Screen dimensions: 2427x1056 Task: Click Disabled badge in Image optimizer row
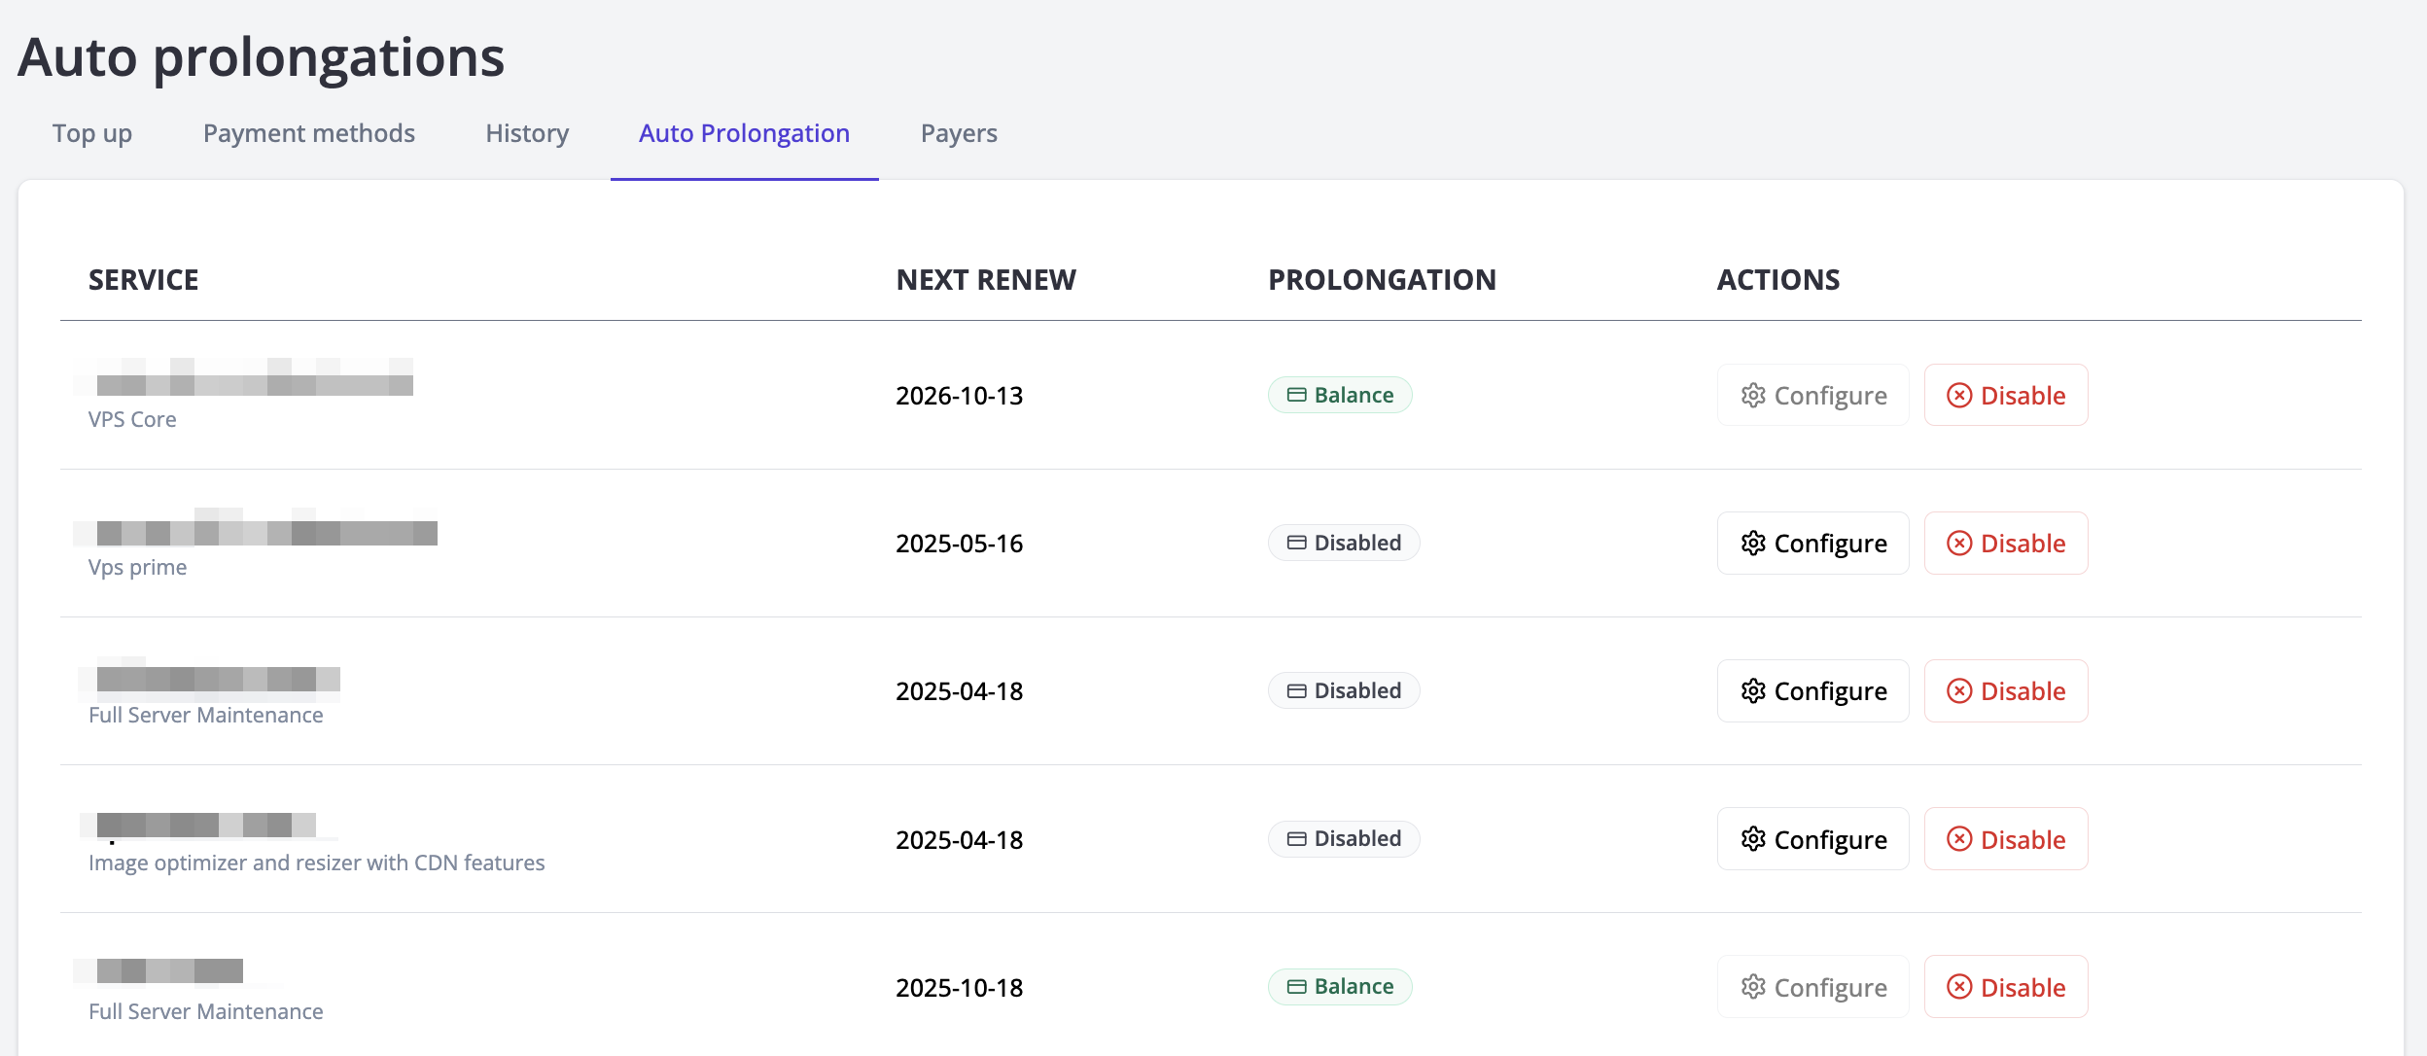tap(1344, 839)
